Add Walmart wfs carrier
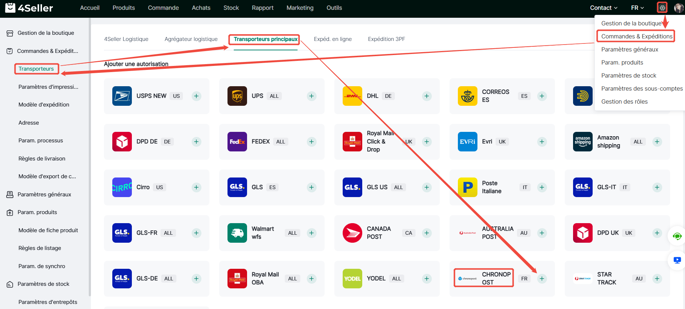The height and width of the screenshot is (309, 685). [312, 233]
